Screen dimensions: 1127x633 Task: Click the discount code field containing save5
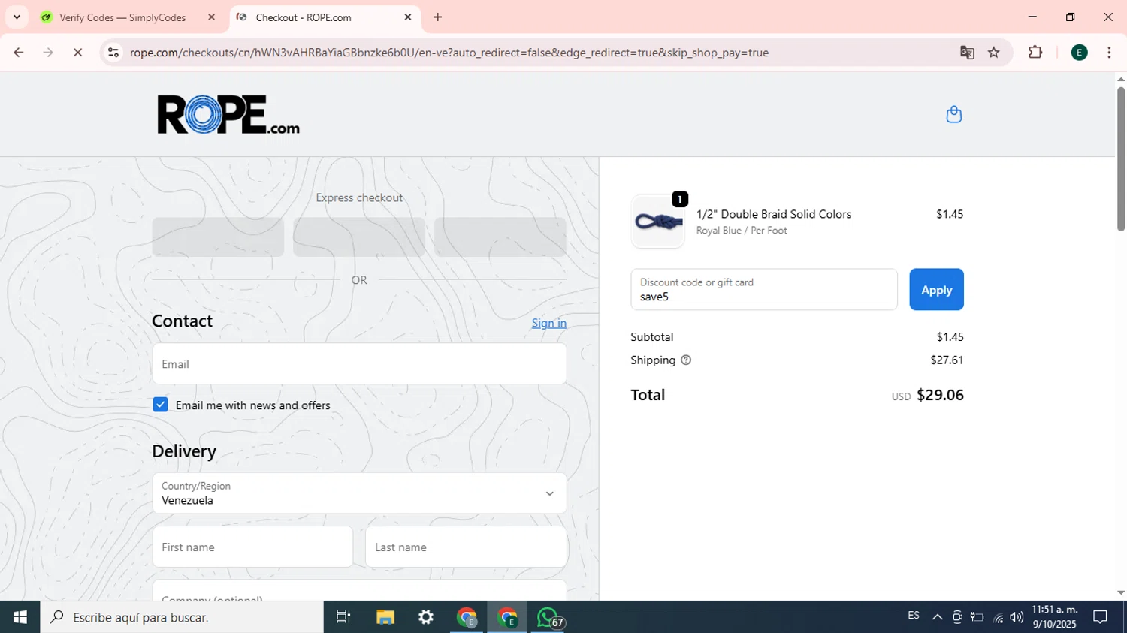[x=764, y=289]
